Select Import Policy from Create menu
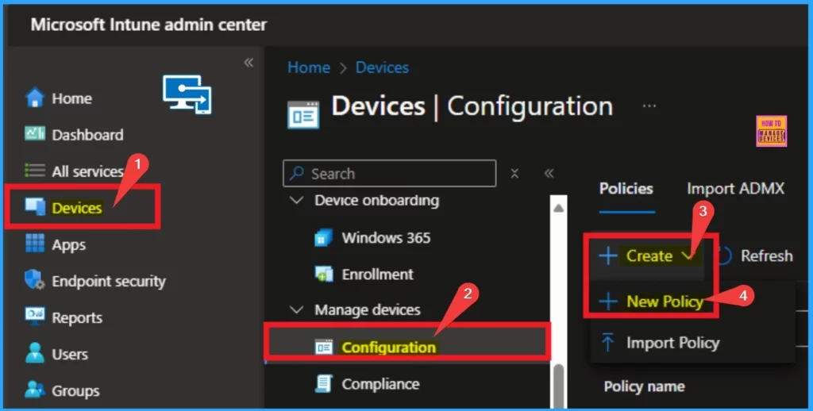Viewport: 813px width, 411px height. (672, 343)
